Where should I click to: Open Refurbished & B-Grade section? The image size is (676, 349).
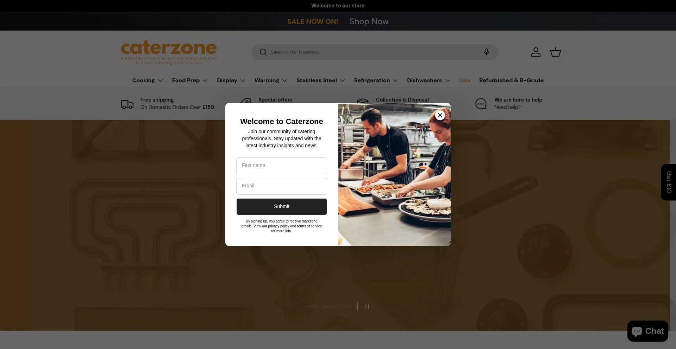(x=511, y=80)
